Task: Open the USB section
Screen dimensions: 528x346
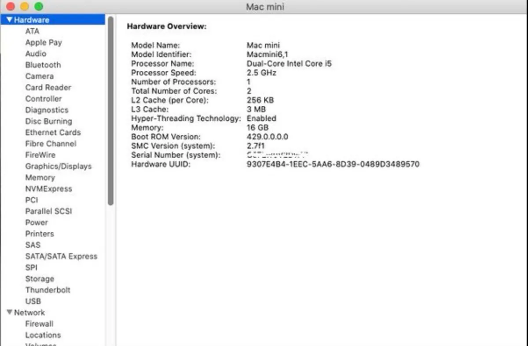Action: click(33, 301)
